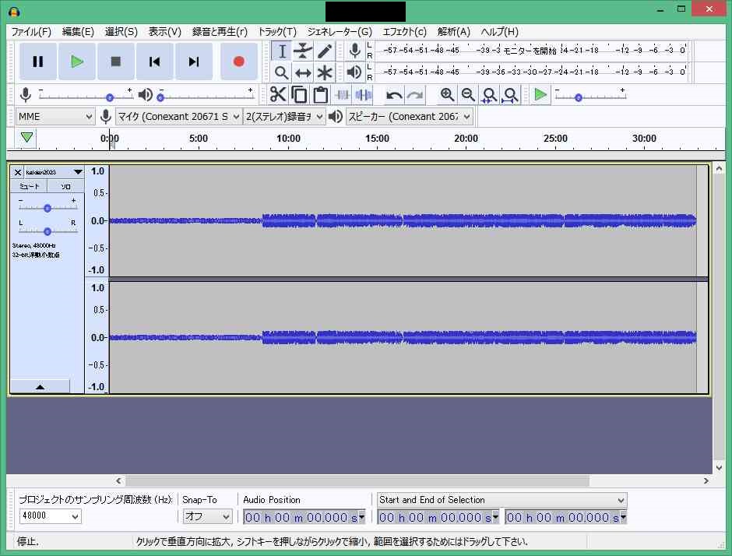
Task: Select the Draw pencil tool
Action: pyautogui.click(x=325, y=51)
